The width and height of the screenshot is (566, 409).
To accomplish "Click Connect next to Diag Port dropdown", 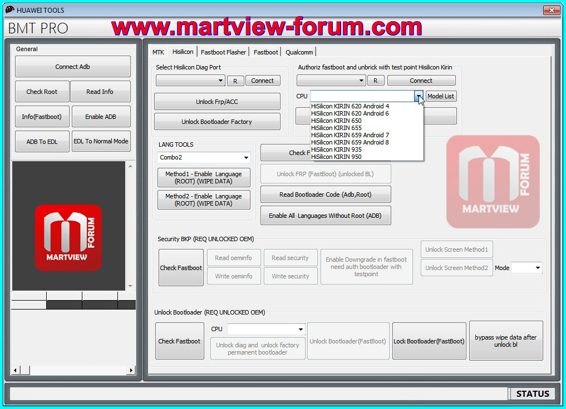I will pyautogui.click(x=263, y=81).
